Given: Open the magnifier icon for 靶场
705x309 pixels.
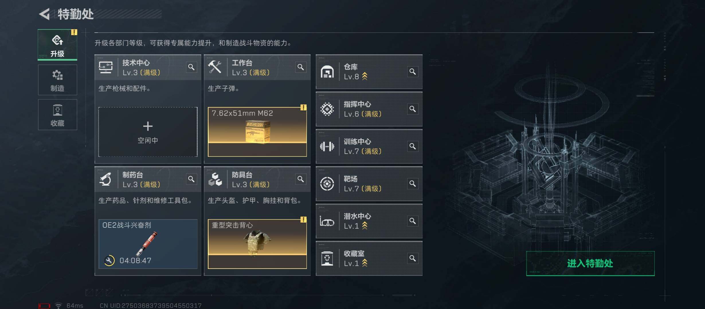Looking at the screenshot, I should coord(413,184).
